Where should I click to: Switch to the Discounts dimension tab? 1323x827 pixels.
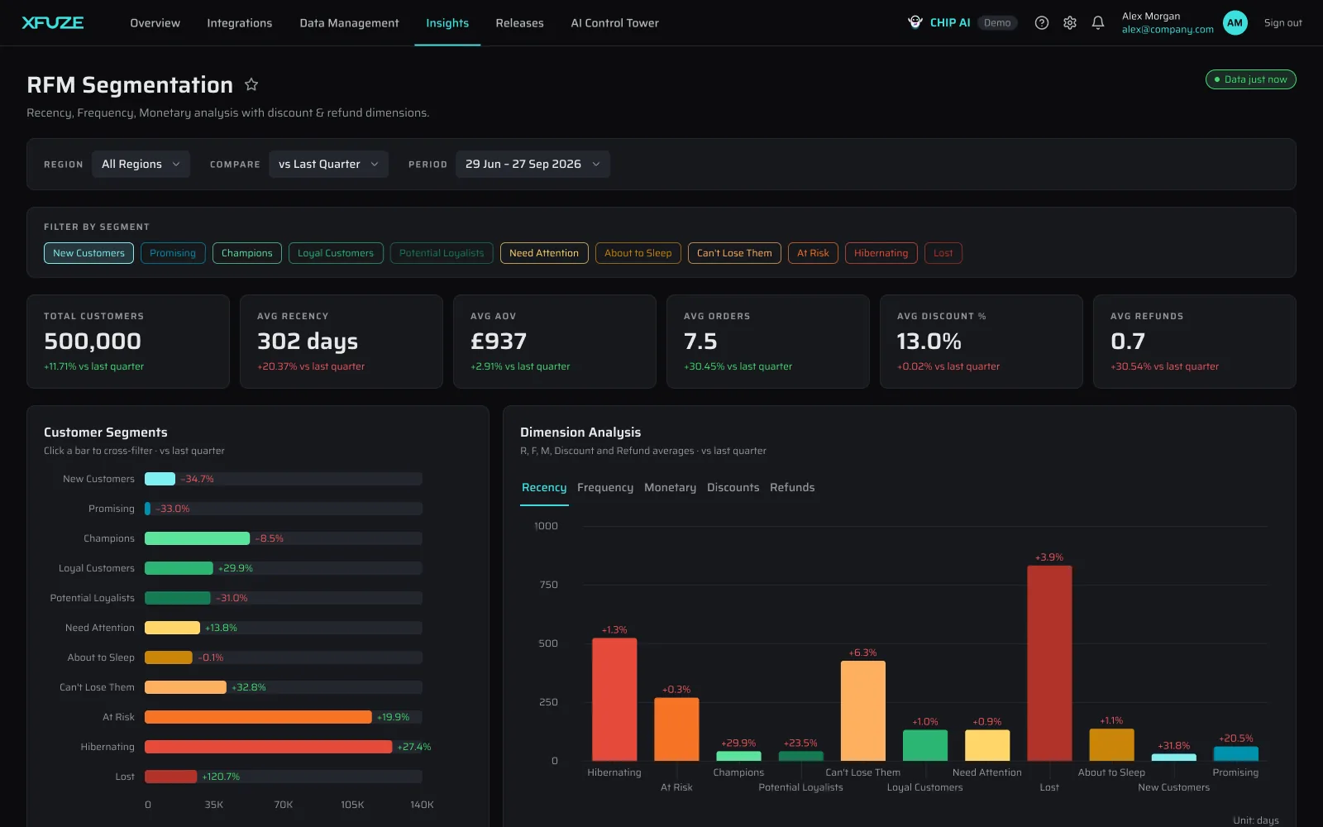[x=733, y=487]
